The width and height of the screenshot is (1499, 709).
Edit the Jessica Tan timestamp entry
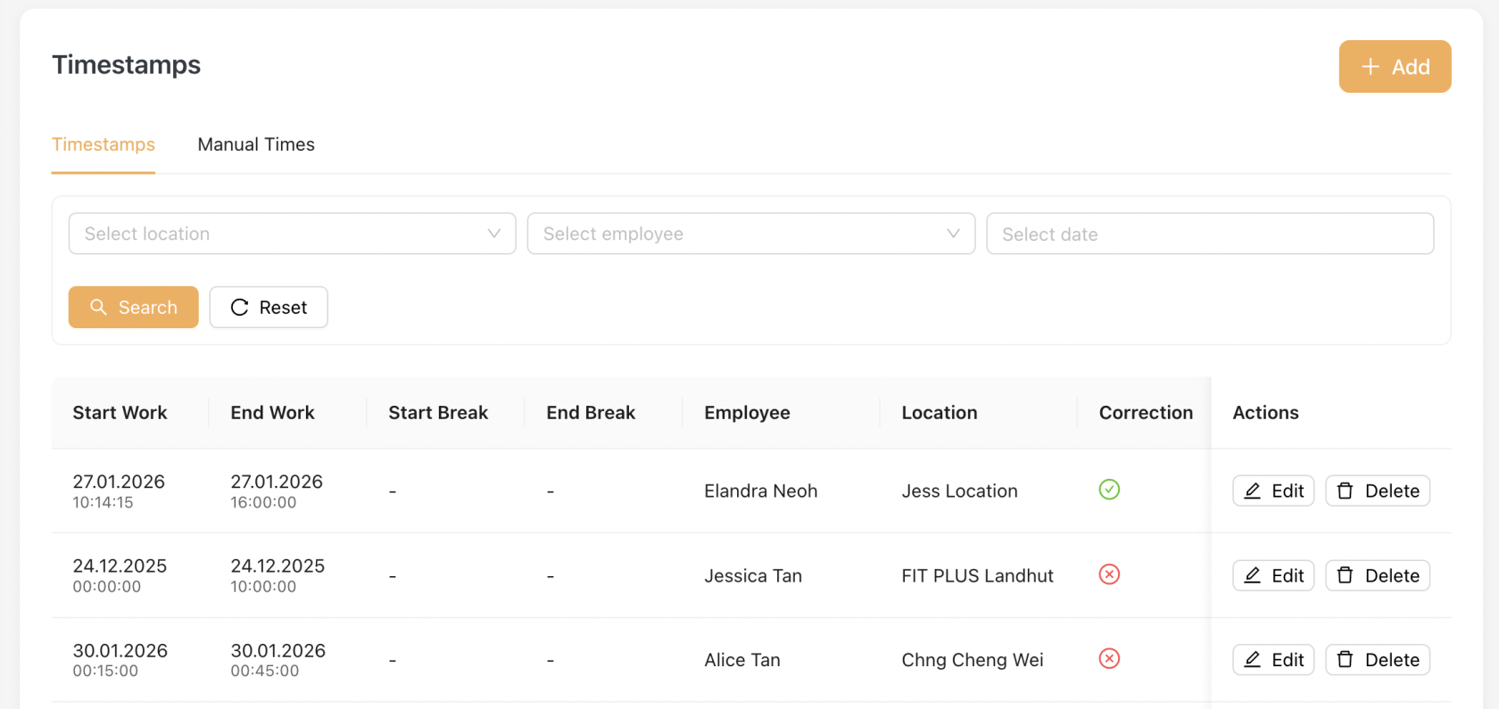pyautogui.click(x=1273, y=575)
